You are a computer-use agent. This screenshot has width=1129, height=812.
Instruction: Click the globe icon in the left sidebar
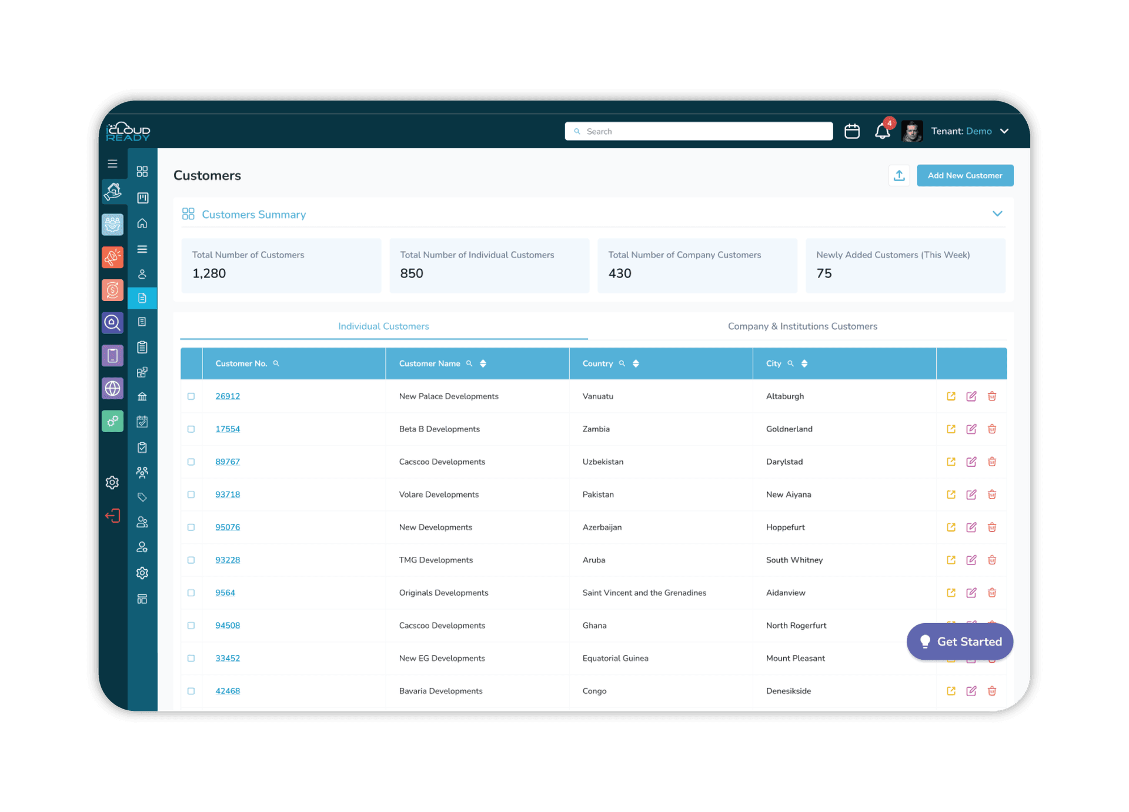point(112,388)
